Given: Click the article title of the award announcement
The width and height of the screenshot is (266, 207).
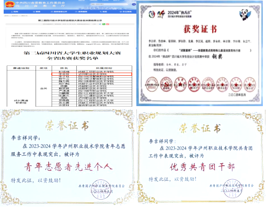Looking at the screenshot, I should click(70, 20).
